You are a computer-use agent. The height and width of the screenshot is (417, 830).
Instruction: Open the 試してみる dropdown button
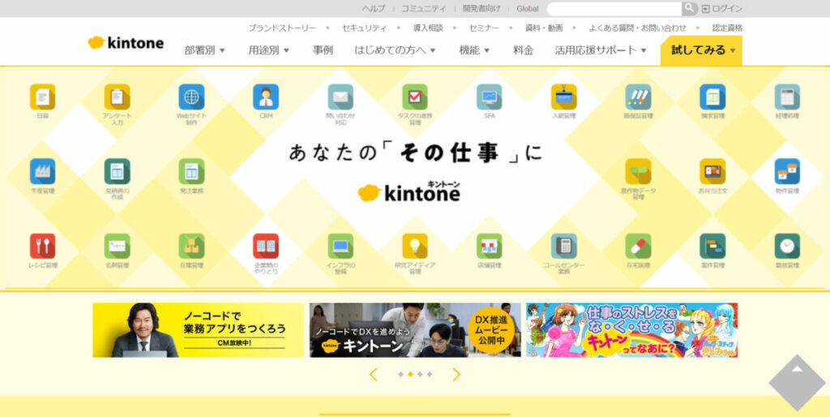click(x=701, y=50)
